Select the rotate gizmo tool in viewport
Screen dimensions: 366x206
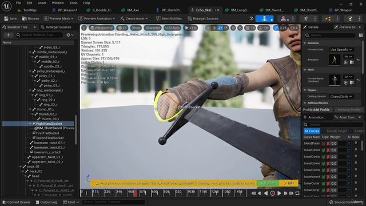coord(220,28)
